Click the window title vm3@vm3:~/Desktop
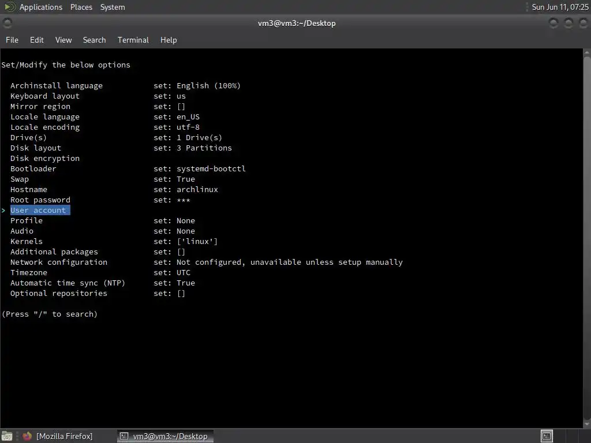591x443 pixels. [x=297, y=23]
